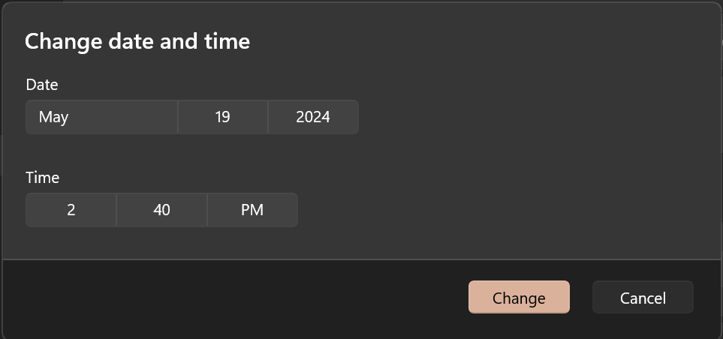The height and width of the screenshot is (339, 723).
Task: Open the hour picker showing 2
Action: tap(71, 210)
